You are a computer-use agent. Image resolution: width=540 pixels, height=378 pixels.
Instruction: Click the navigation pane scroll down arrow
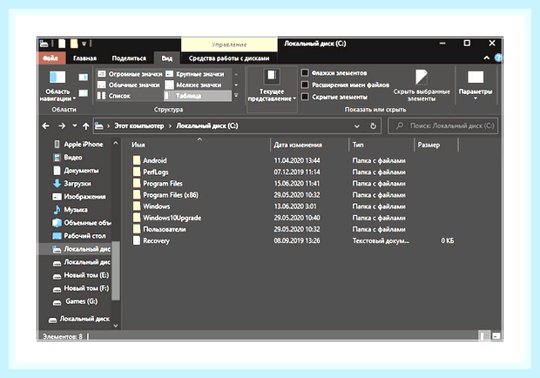coord(116,326)
